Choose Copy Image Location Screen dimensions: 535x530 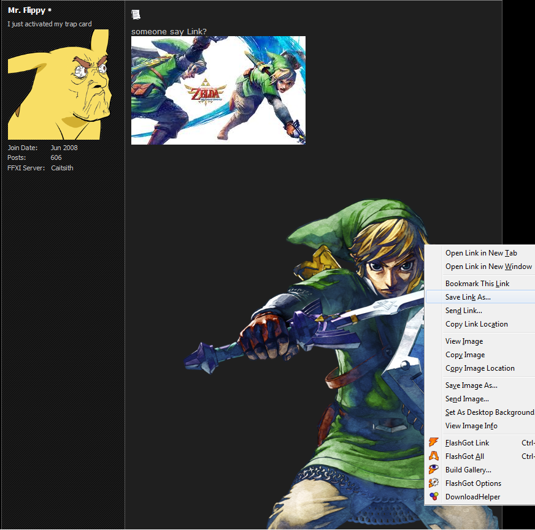tap(480, 368)
